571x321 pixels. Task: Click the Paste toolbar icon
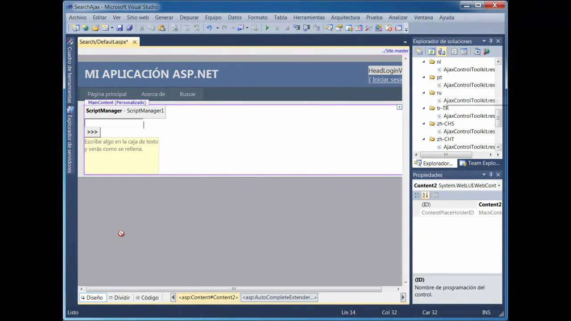pyautogui.click(x=161, y=28)
